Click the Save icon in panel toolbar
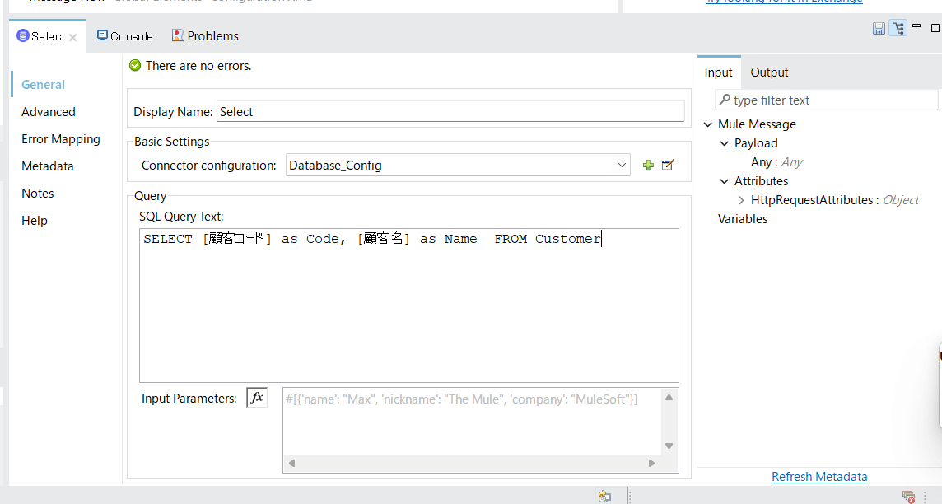 point(879,28)
